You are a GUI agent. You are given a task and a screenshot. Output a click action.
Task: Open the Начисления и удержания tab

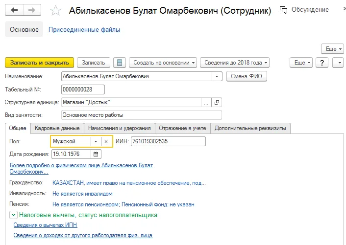(x=120, y=128)
